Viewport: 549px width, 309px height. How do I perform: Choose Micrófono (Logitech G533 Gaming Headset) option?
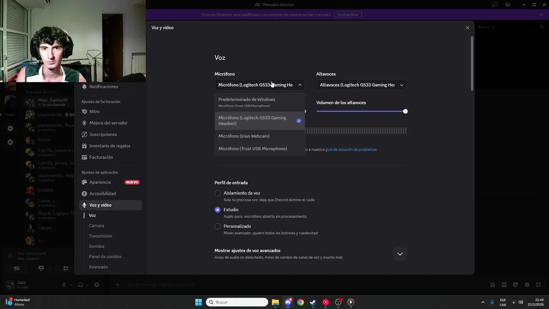coord(259,121)
